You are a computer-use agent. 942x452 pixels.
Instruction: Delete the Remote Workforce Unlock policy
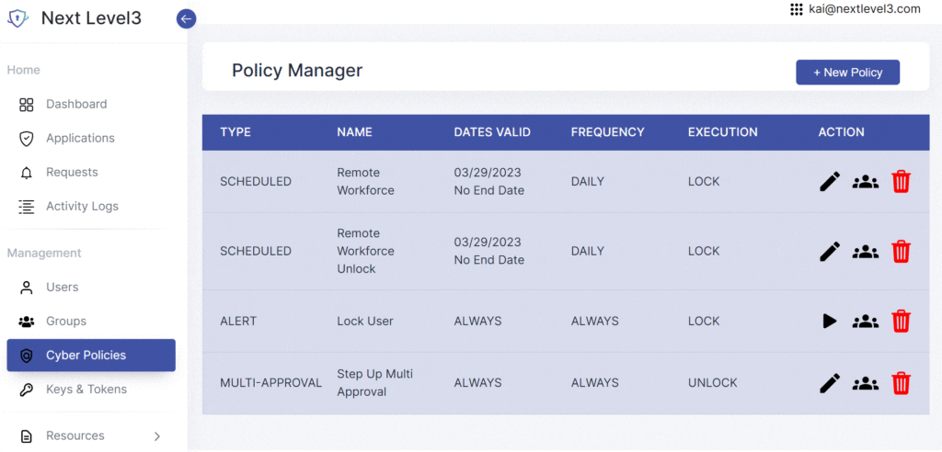point(901,251)
